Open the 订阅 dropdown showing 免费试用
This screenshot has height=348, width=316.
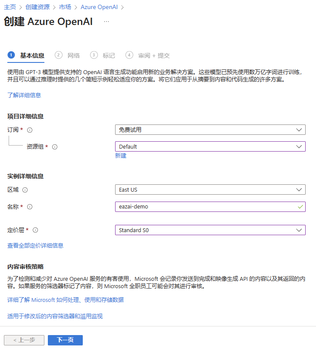click(210, 130)
